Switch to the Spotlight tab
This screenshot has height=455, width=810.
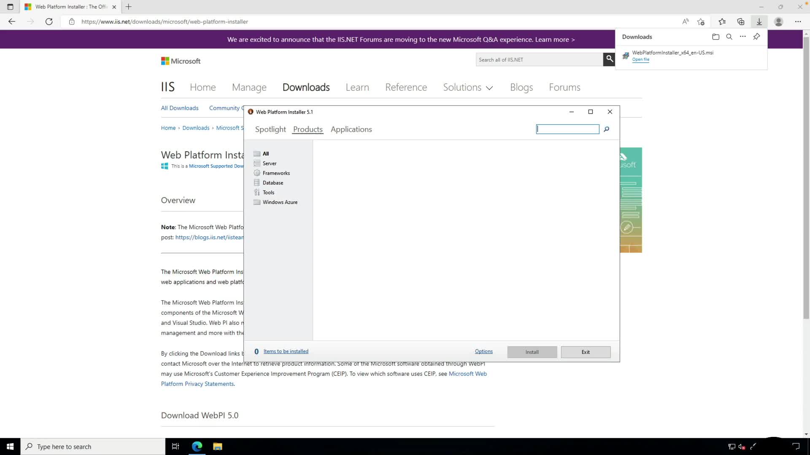(270, 129)
